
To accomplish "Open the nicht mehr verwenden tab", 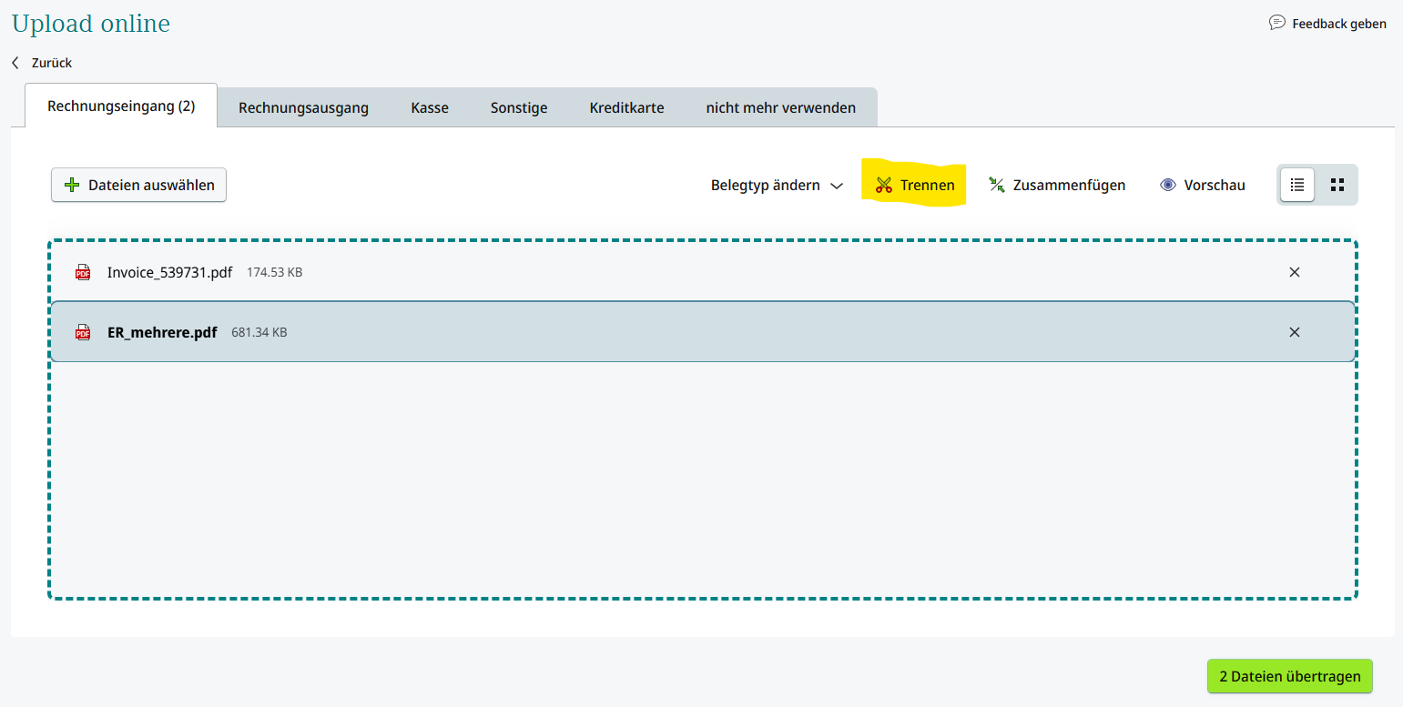I will (780, 107).
